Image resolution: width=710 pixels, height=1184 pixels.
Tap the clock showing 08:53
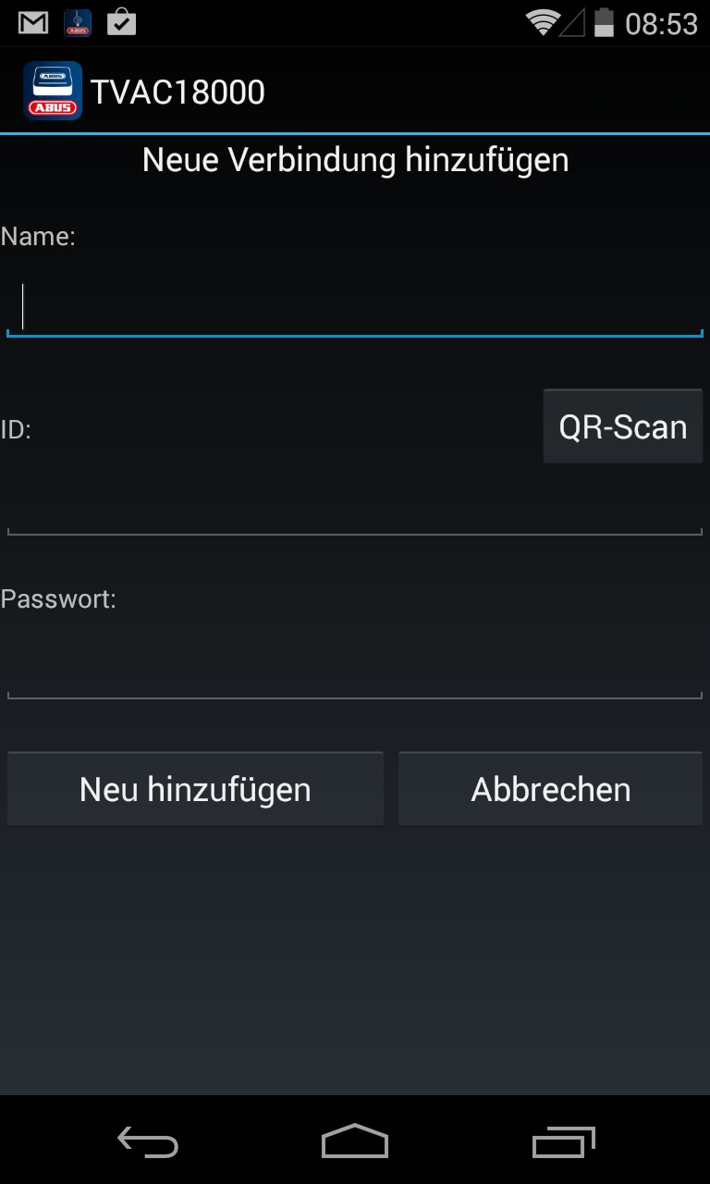click(x=661, y=23)
